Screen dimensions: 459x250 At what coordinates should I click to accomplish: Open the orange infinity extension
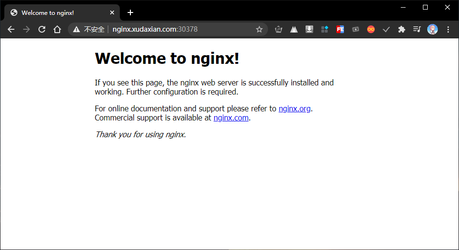click(x=371, y=29)
